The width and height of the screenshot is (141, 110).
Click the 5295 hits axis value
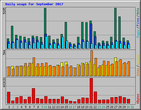point(4,11)
